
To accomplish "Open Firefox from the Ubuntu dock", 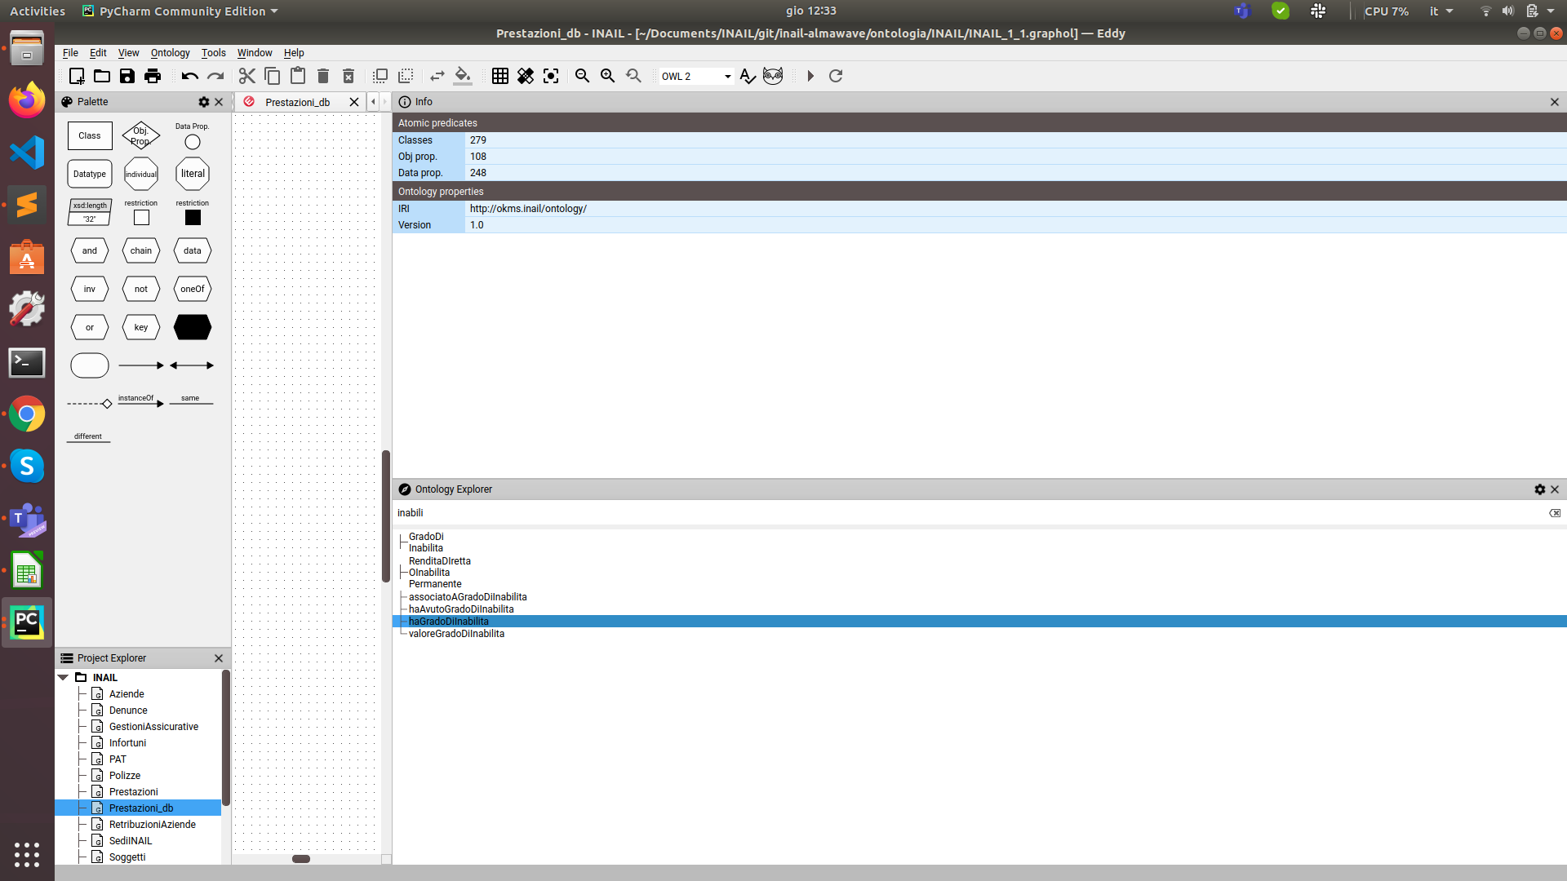I will [x=27, y=100].
